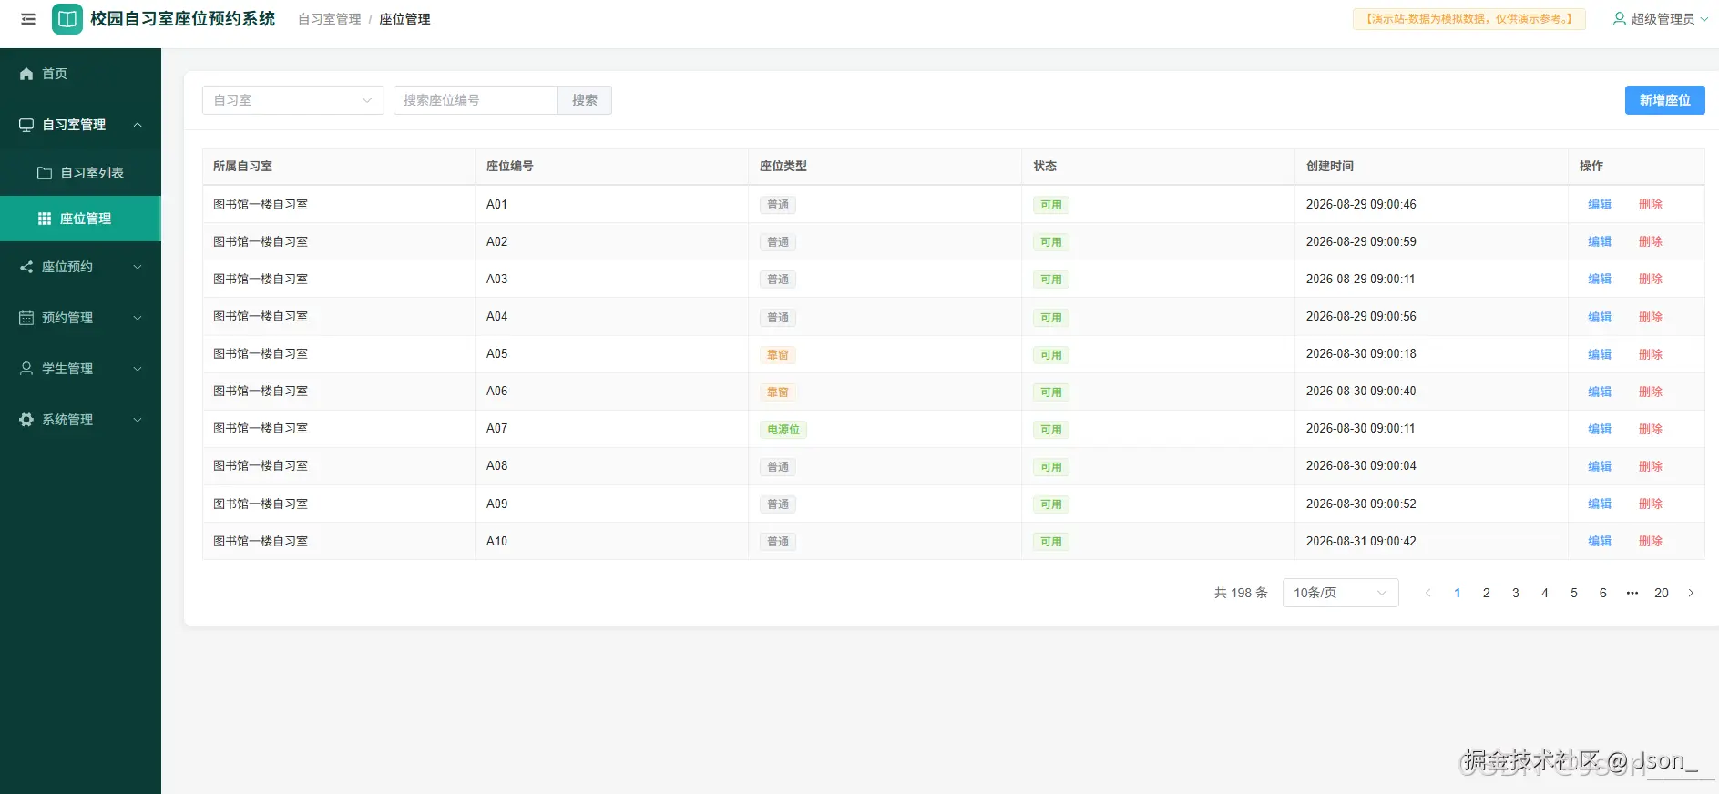The width and height of the screenshot is (1719, 794).
Task: Open the 超级管理员 account dropdown arrow
Action: point(1704,19)
